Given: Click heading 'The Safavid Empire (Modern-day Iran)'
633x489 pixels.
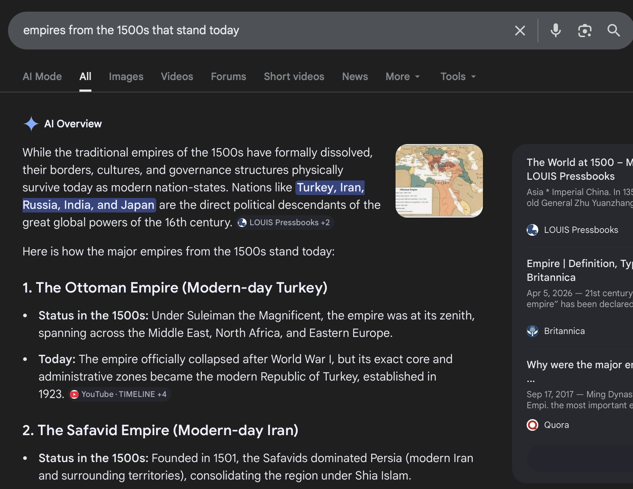Looking at the screenshot, I should [x=160, y=430].
